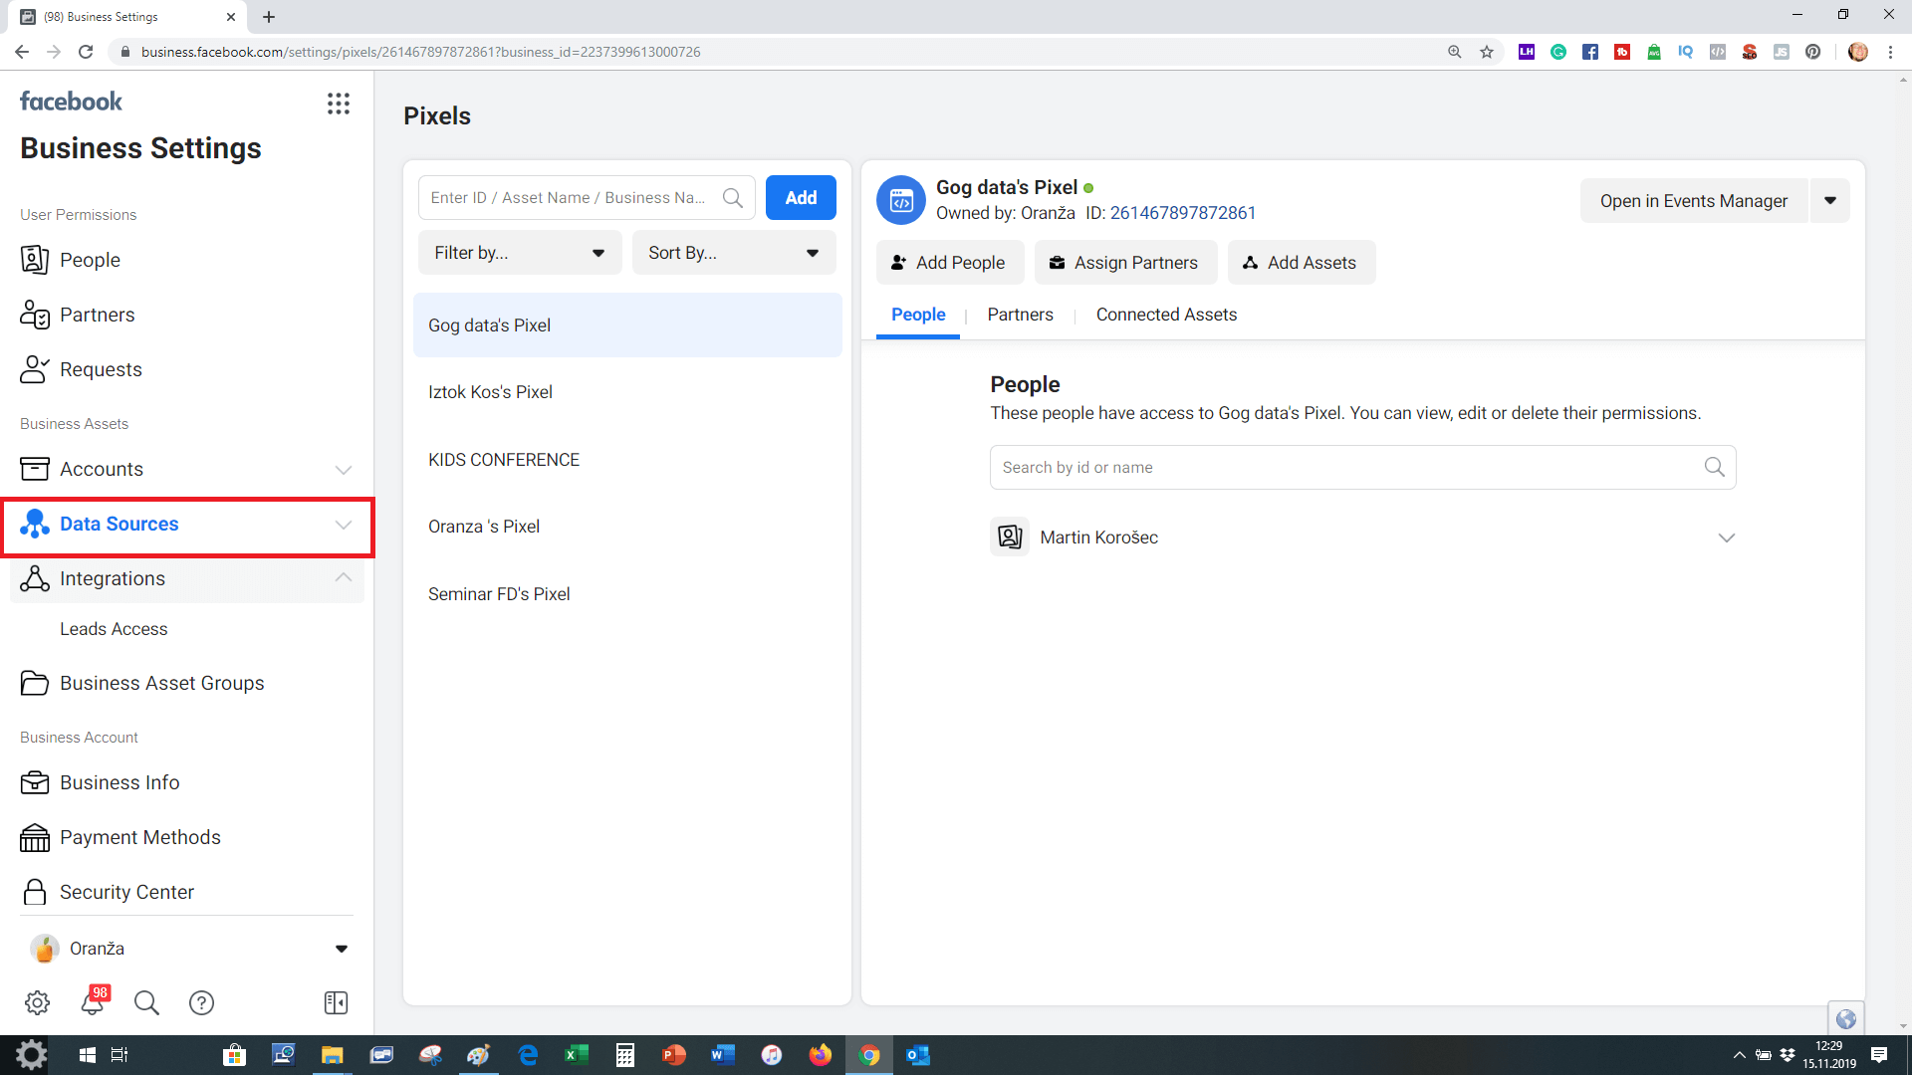Click the Search by id or name field
Screen dimensions: 1912x1075
(x=1344, y=468)
